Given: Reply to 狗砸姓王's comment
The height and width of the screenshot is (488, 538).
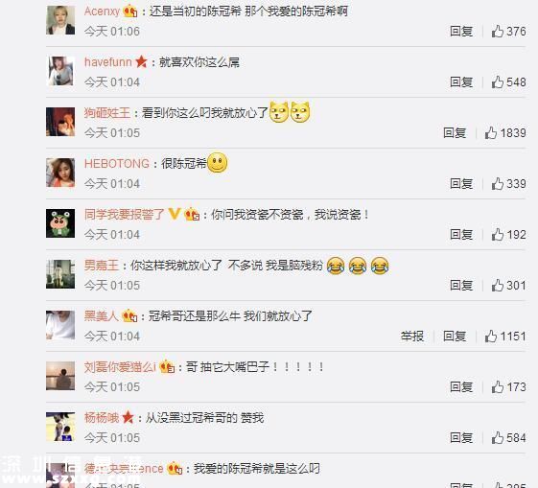Looking at the screenshot, I should [x=455, y=132].
